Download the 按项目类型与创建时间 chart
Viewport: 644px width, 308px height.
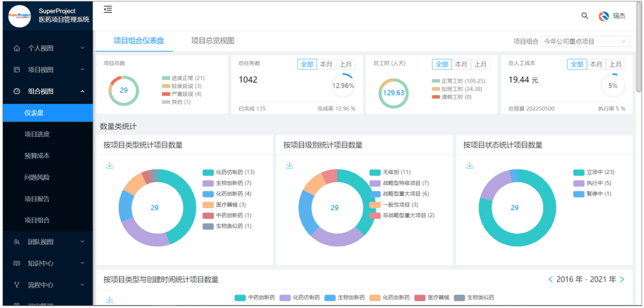click(110, 300)
